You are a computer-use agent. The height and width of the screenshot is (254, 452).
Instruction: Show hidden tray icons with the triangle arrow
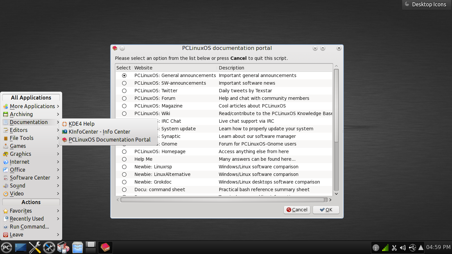pos(421,247)
